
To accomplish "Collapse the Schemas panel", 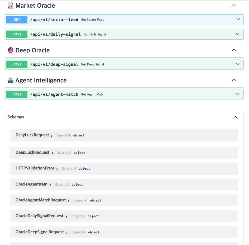I will 235,117.
